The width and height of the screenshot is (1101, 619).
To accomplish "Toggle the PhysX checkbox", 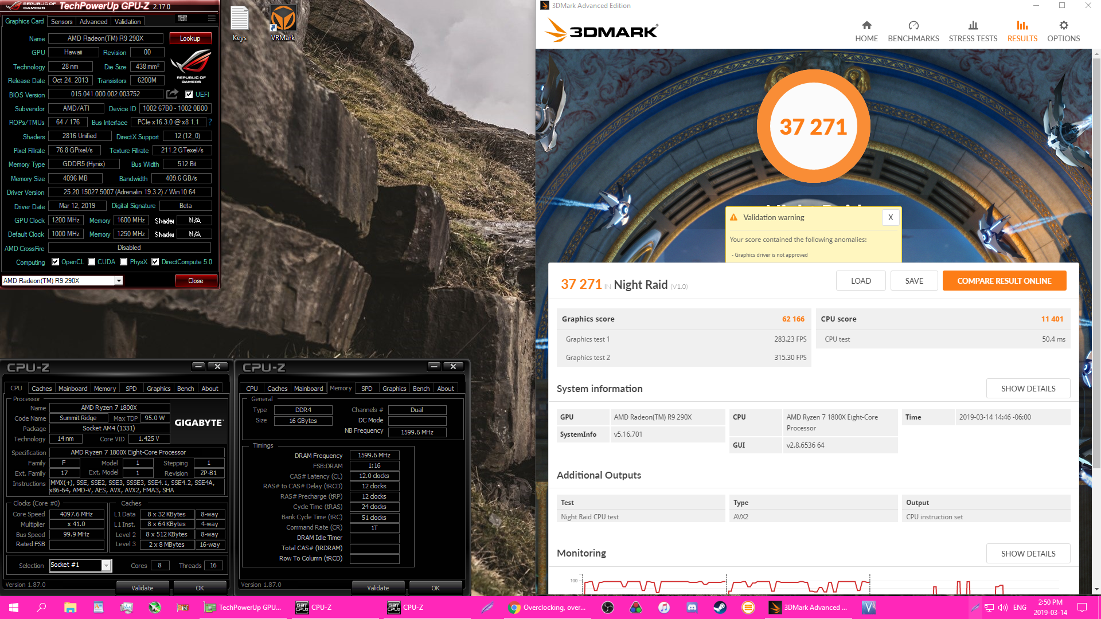I will [124, 262].
